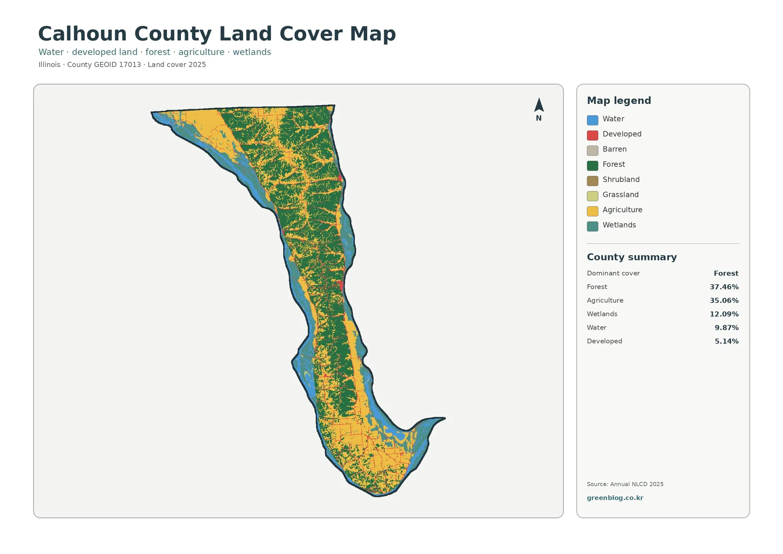Click the Wetlands 12.09% summary value
This screenshot has height=554, width=783.
(724, 314)
